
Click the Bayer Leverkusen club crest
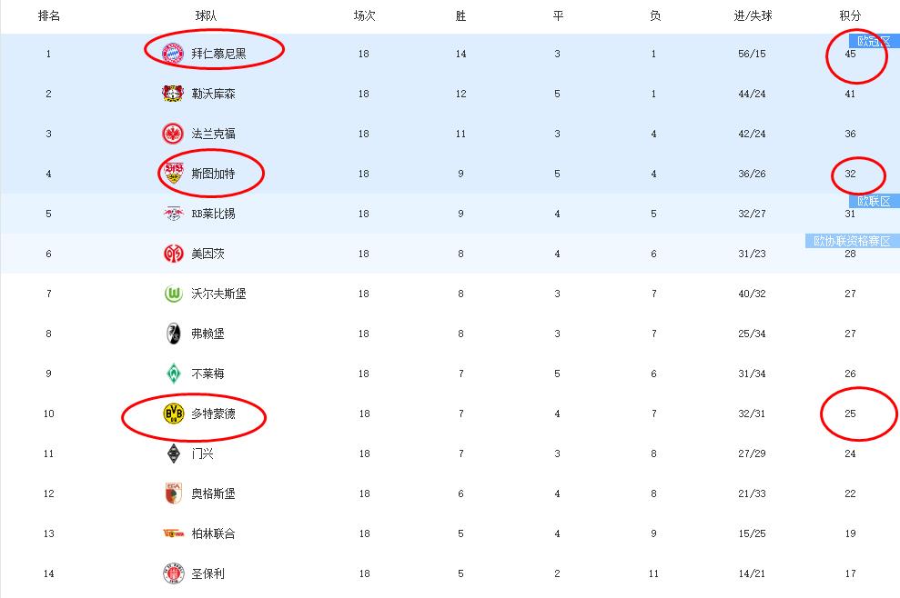point(173,94)
